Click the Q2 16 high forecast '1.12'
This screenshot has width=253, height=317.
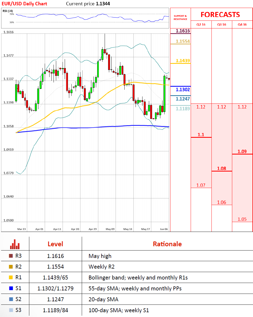click(201, 107)
